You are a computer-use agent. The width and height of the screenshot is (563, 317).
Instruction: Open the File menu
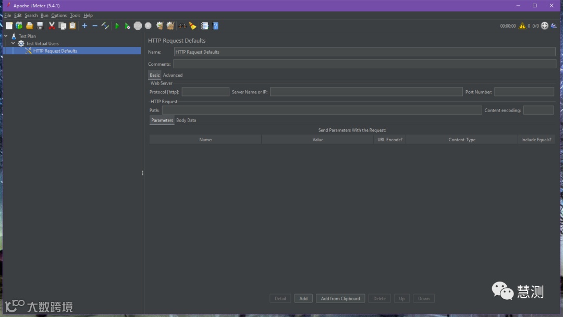[7, 16]
